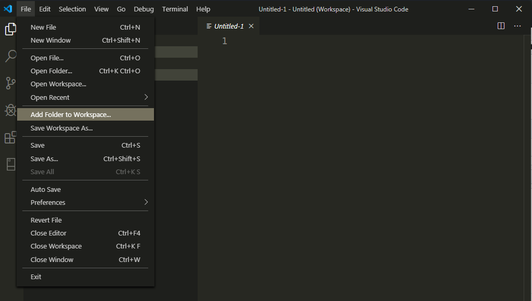Open the Go menu

click(x=121, y=9)
